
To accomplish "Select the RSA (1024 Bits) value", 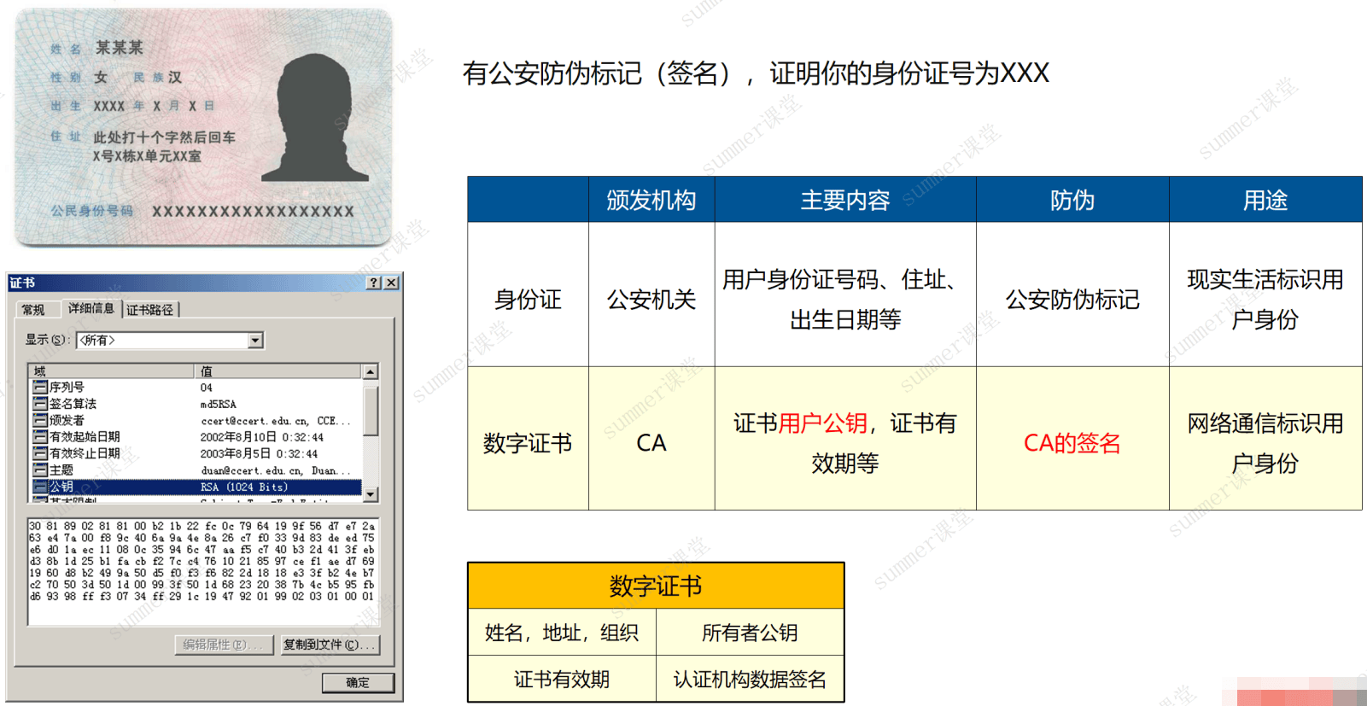I will [x=244, y=487].
